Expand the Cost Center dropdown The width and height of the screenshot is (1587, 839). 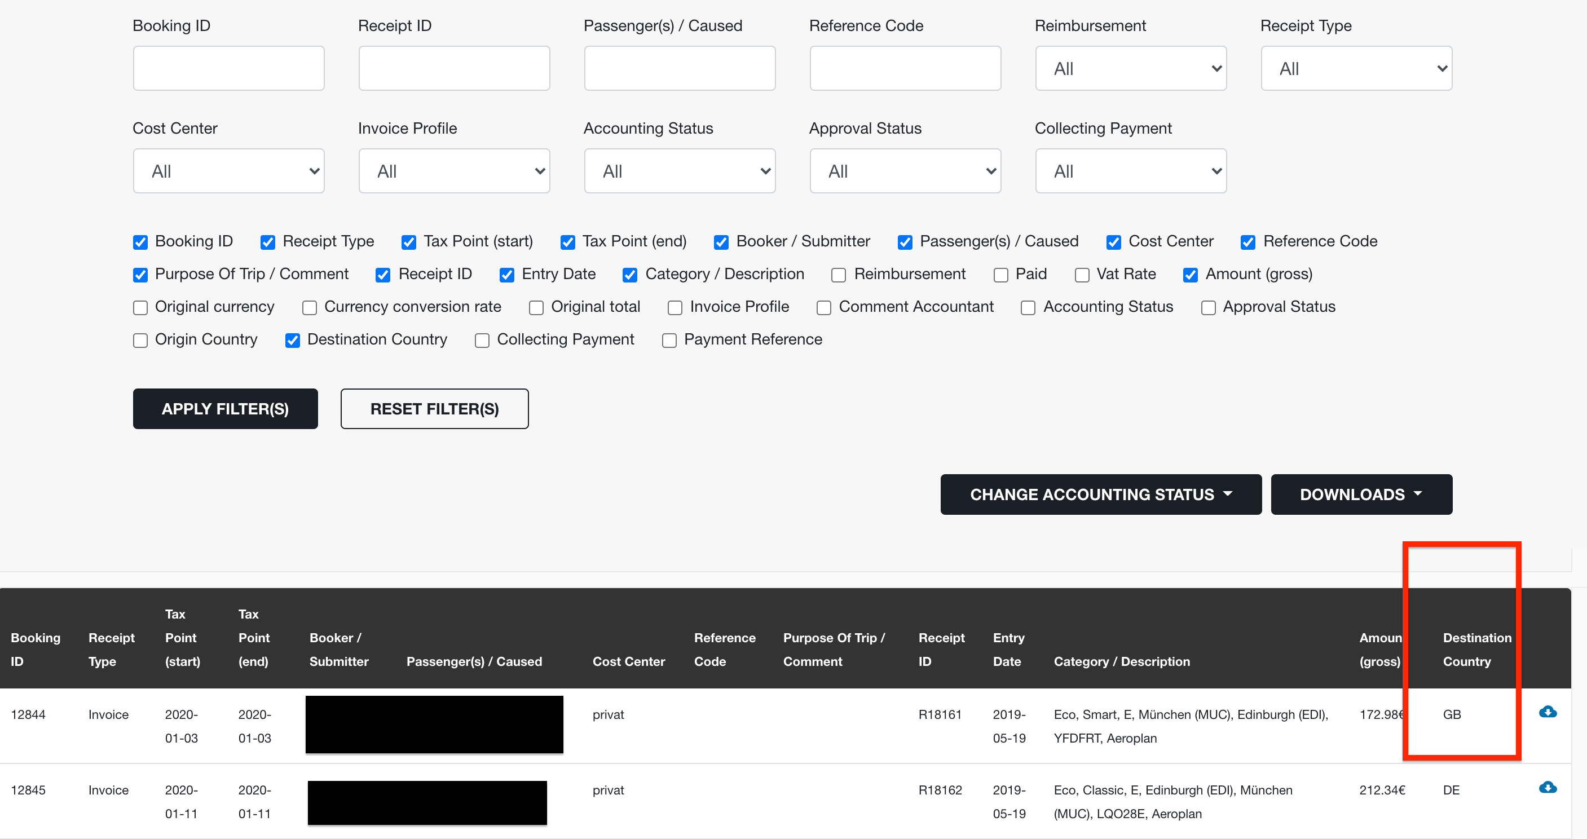tap(228, 171)
